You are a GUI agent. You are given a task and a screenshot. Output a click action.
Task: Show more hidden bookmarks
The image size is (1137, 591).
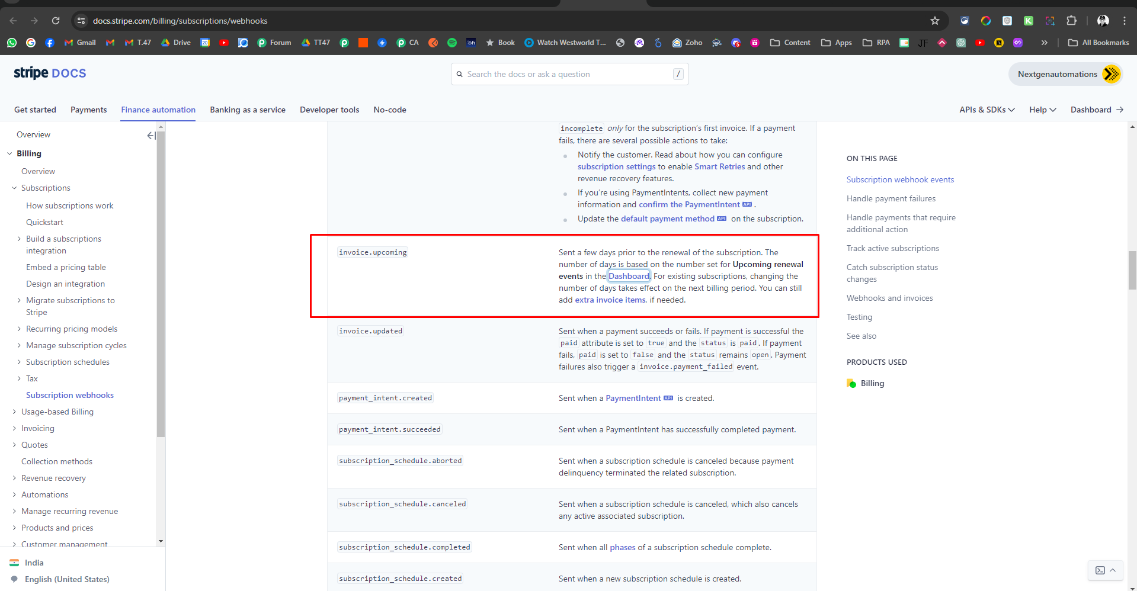pyautogui.click(x=1045, y=43)
